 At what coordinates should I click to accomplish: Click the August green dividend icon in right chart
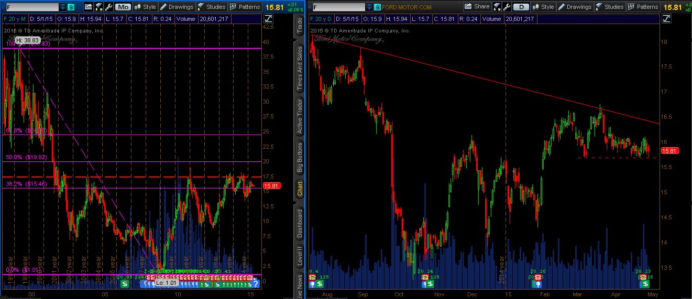tap(318, 284)
